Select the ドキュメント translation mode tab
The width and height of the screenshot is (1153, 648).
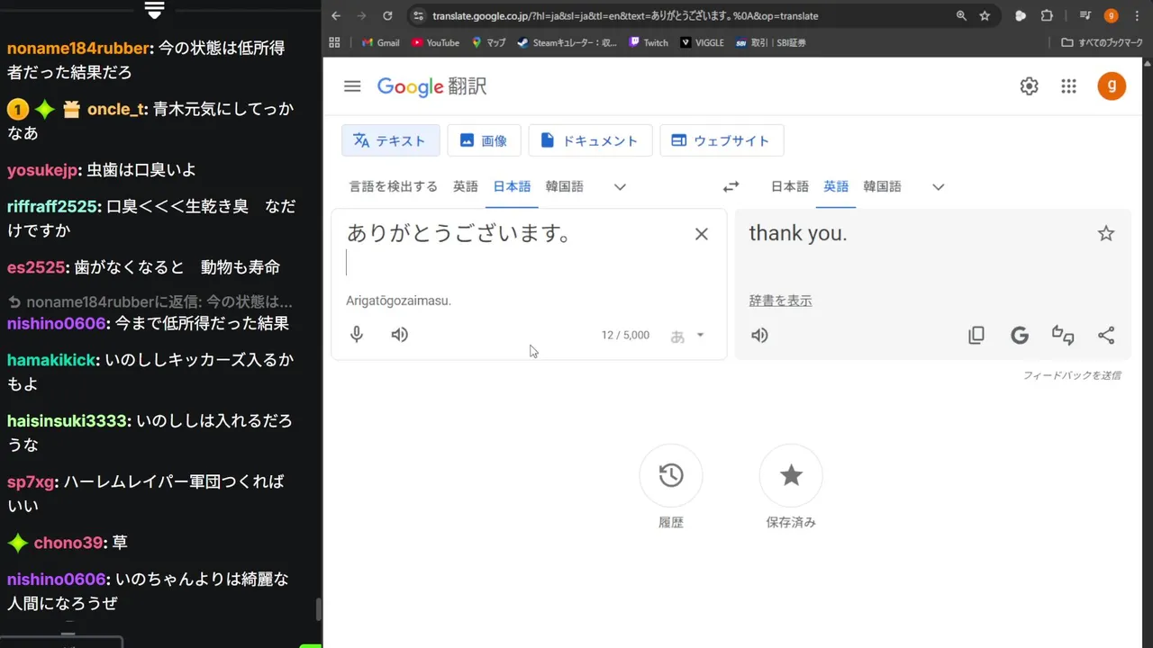(x=590, y=140)
